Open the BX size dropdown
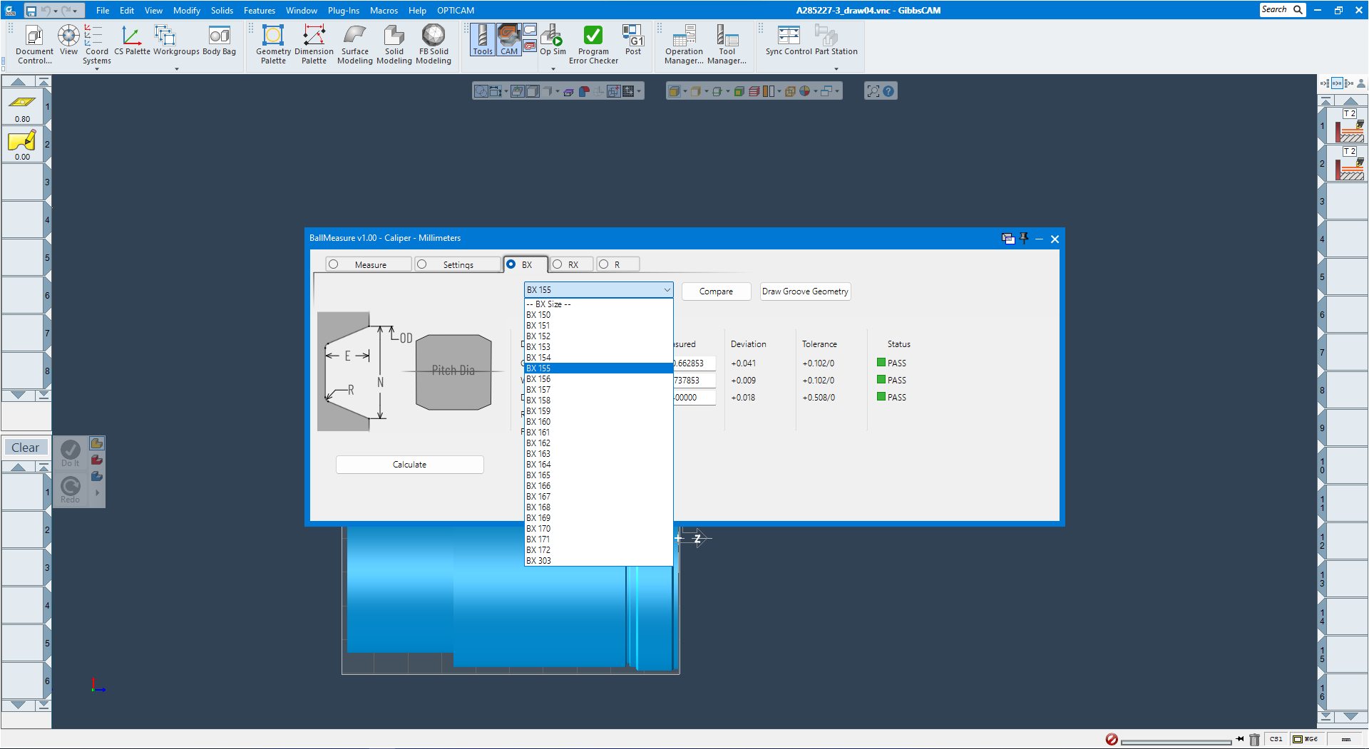Image resolution: width=1369 pixels, height=749 pixels. tap(667, 289)
